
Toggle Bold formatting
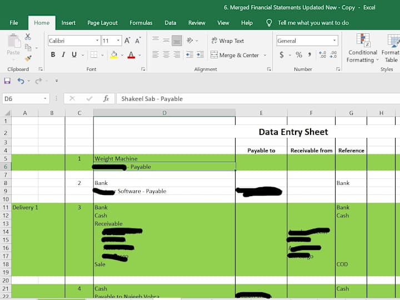pos(53,54)
